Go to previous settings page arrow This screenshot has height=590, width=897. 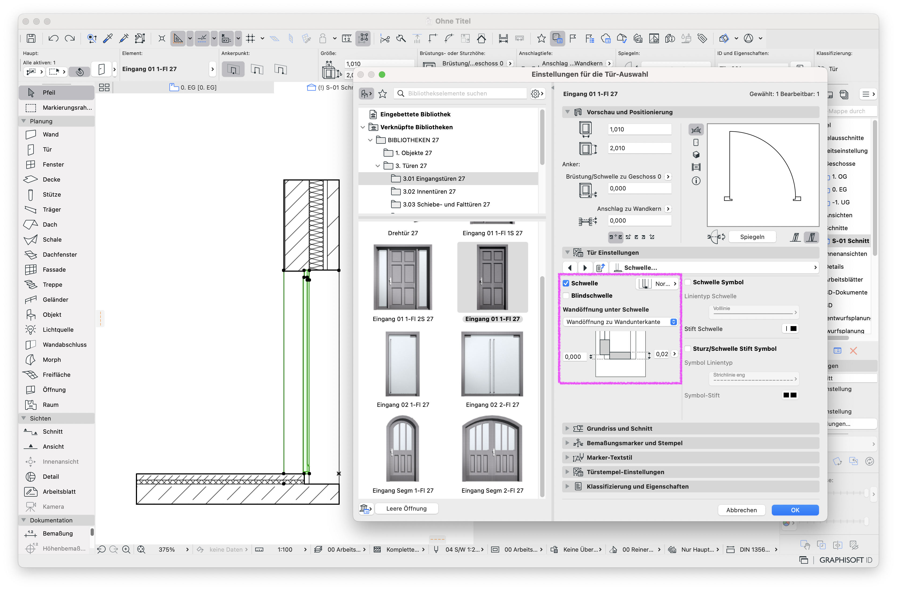point(570,268)
